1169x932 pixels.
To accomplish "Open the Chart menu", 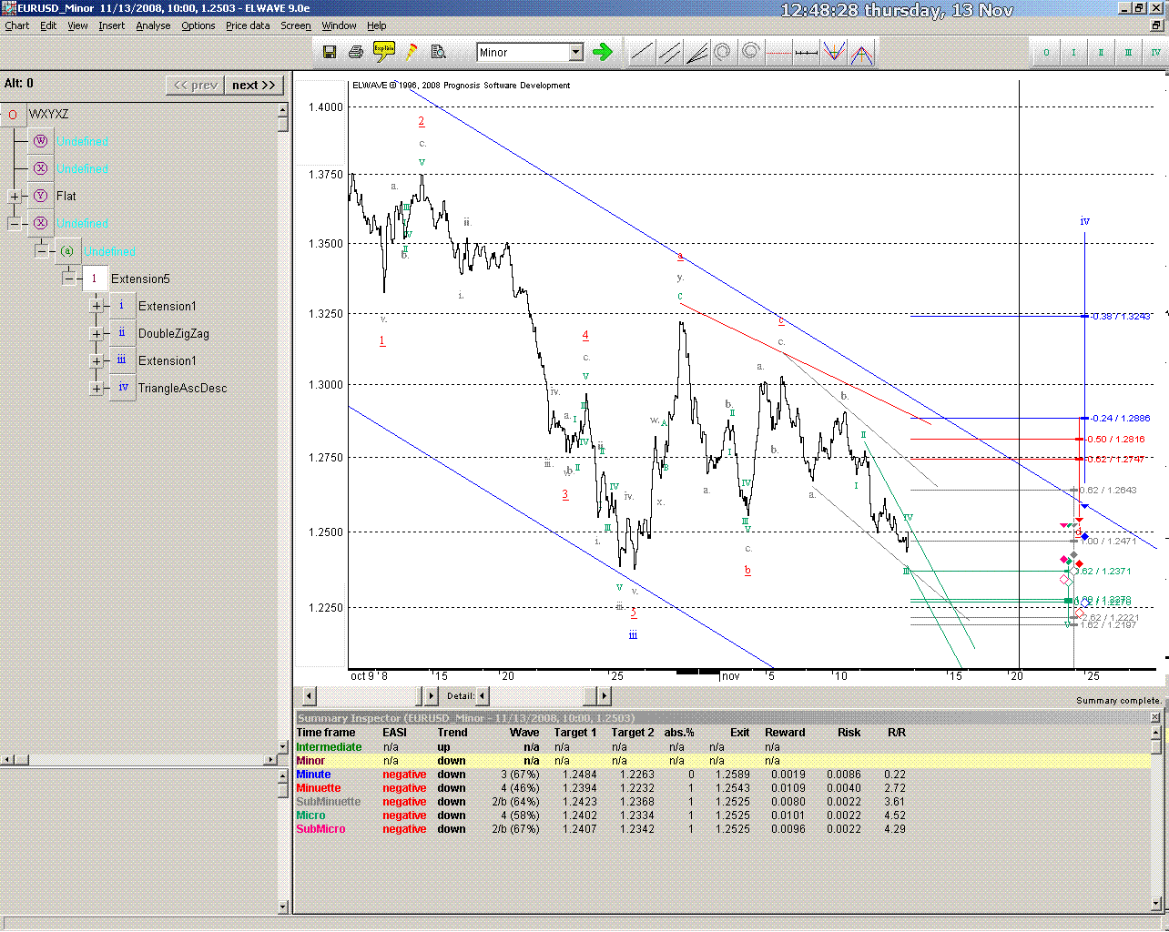I will 16,25.
